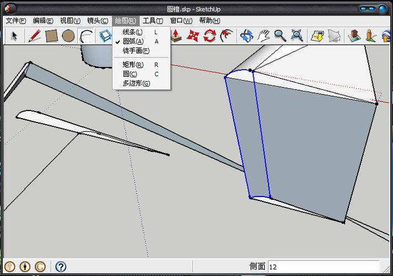Click the Zoom Extents icon
393x276 pixels.
[297, 36]
